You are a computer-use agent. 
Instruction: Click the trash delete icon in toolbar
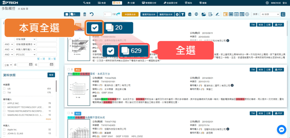[x=85, y=14]
